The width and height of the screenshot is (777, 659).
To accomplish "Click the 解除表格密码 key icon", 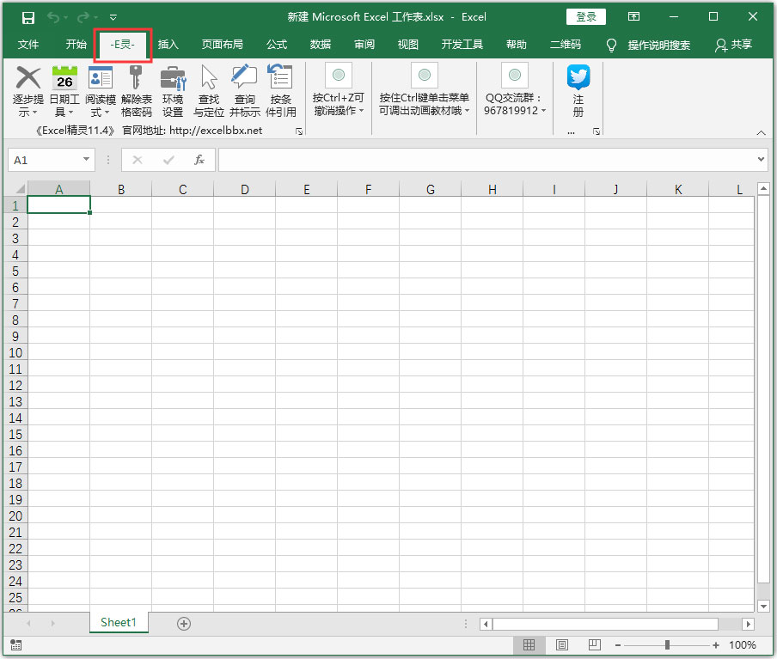I will point(136,78).
